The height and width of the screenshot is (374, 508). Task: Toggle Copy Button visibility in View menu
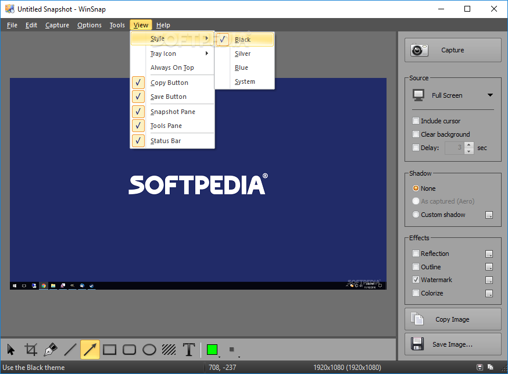point(173,83)
